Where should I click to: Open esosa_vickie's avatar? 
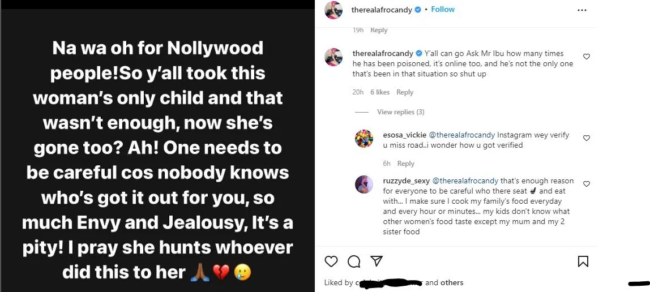pyautogui.click(x=363, y=139)
